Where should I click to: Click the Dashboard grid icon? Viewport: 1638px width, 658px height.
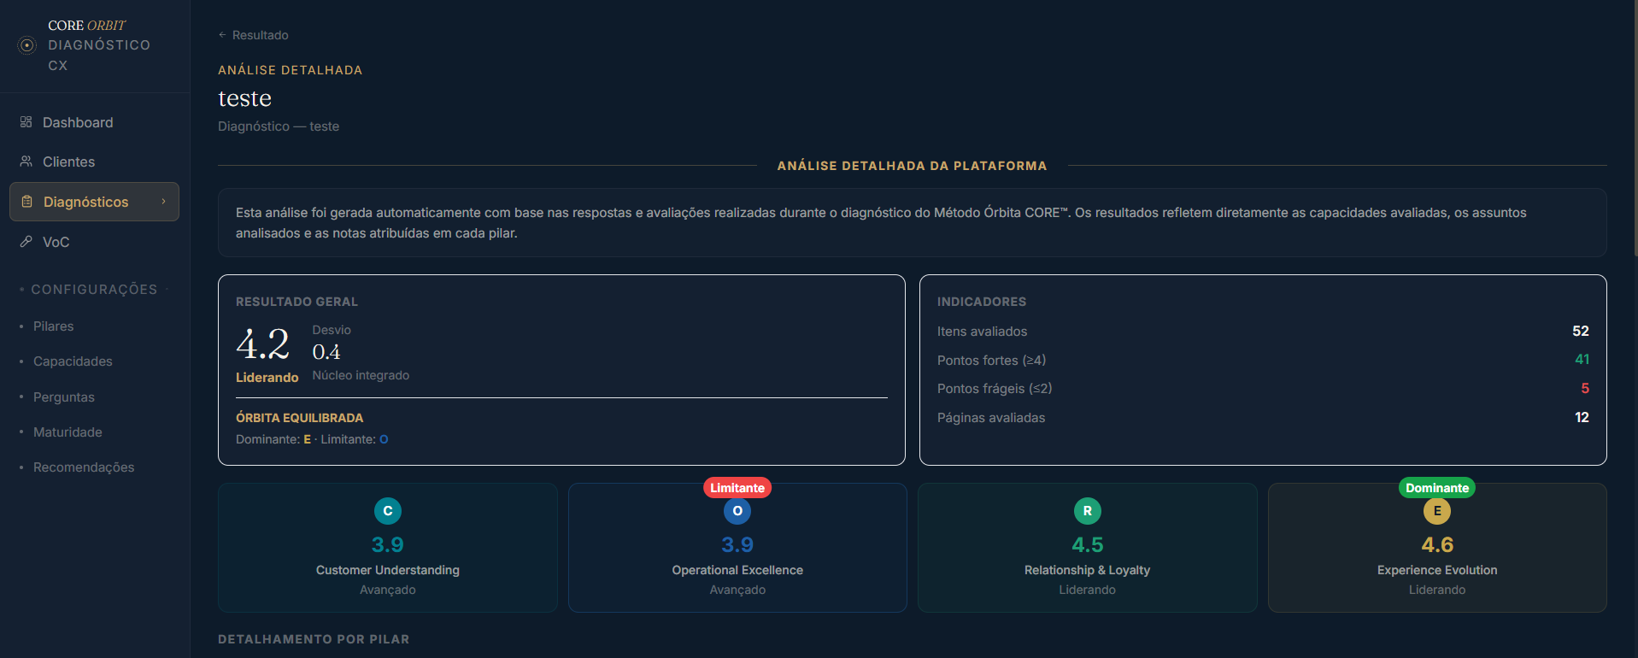point(26,122)
